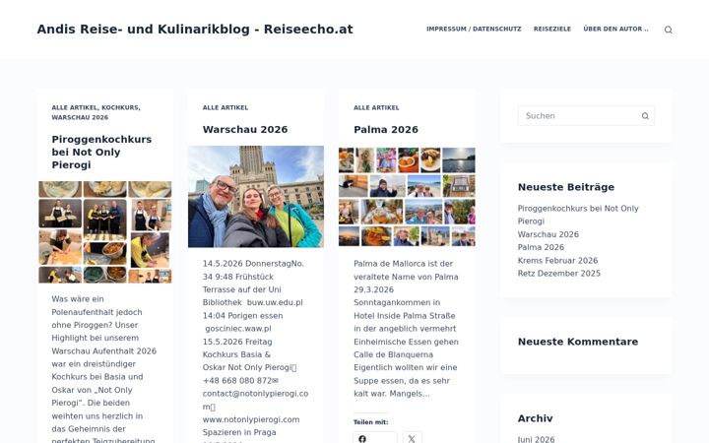Open Warschau selfie photo thumbnail
The height and width of the screenshot is (443, 709).
pyautogui.click(x=256, y=197)
